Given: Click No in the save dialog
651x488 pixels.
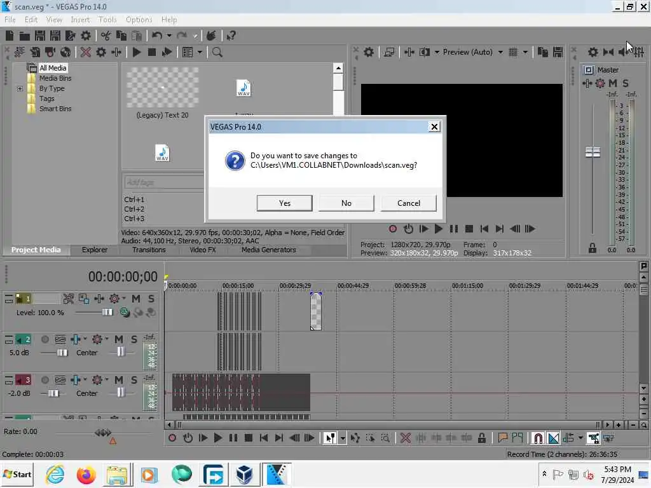Looking at the screenshot, I should pos(346,203).
